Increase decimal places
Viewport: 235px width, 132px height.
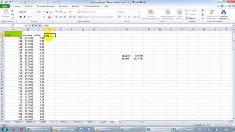(x=134, y=17)
